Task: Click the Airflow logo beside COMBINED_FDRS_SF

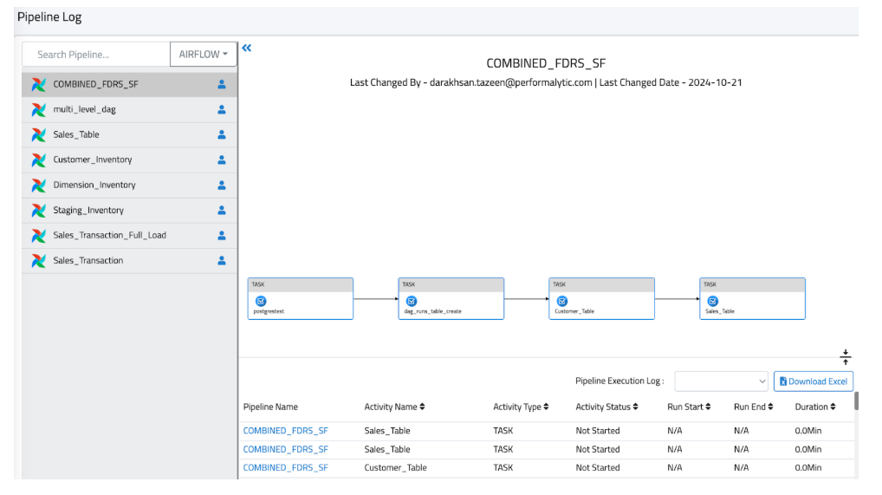Action: click(39, 84)
